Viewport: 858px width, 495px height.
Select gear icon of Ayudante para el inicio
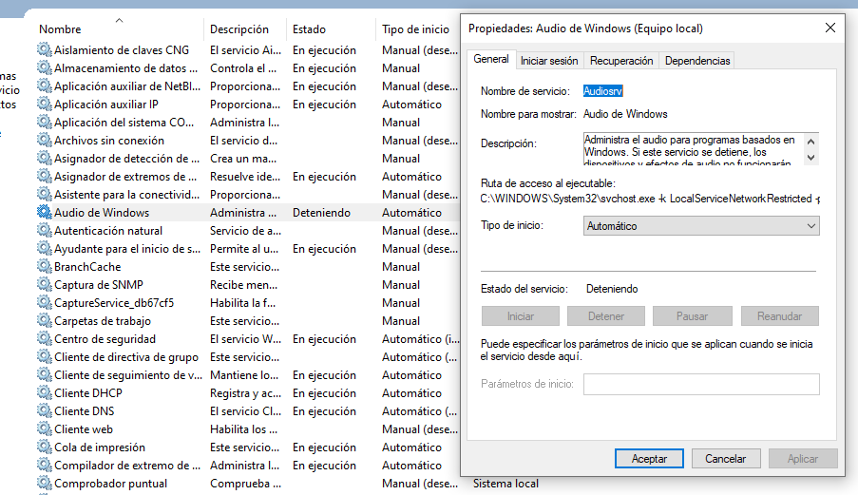click(x=45, y=248)
